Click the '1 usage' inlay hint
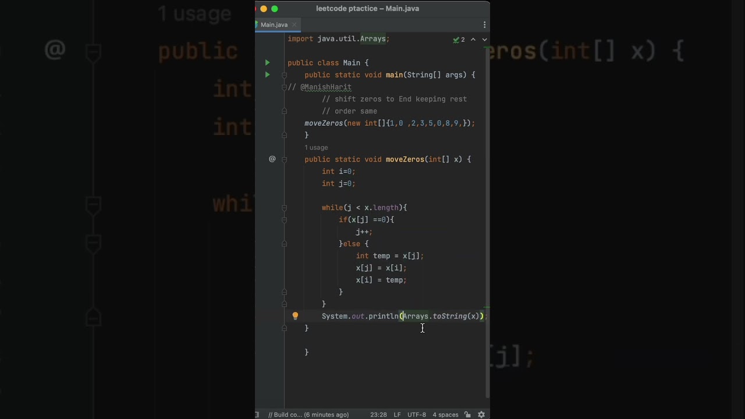The image size is (745, 419). [316, 147]
